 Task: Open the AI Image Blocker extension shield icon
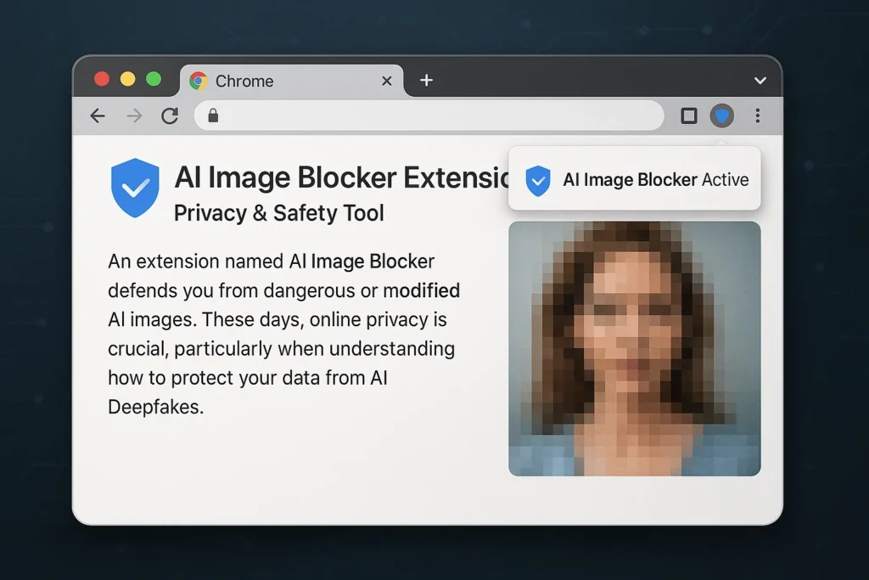[722, 115]
